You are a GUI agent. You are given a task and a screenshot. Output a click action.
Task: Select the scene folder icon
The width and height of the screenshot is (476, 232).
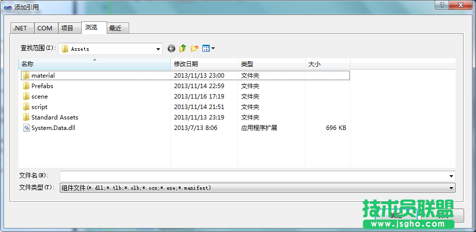tap(26, 97)
